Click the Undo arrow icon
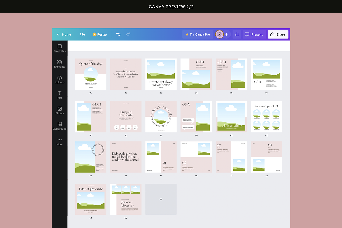 (118, 34)
